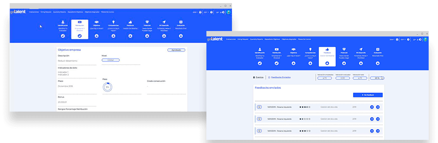Delete second feedback row with X icon
Screen dimensions: 438x143
click(x=372, y=119)
